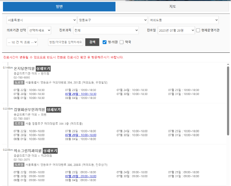Open the 진료일 date dropdown
This screenshot has height=186, width=231.
[176, 30]
